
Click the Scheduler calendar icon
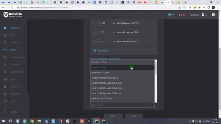(5, 57)
